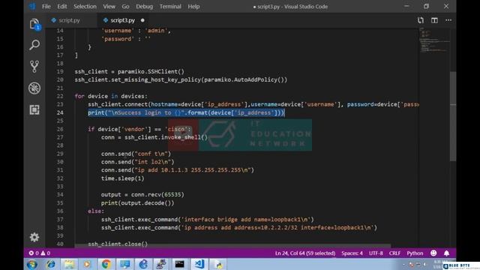Click 'print(output.decode())' on line 35
480x270 pixels.
click(137, 203)
